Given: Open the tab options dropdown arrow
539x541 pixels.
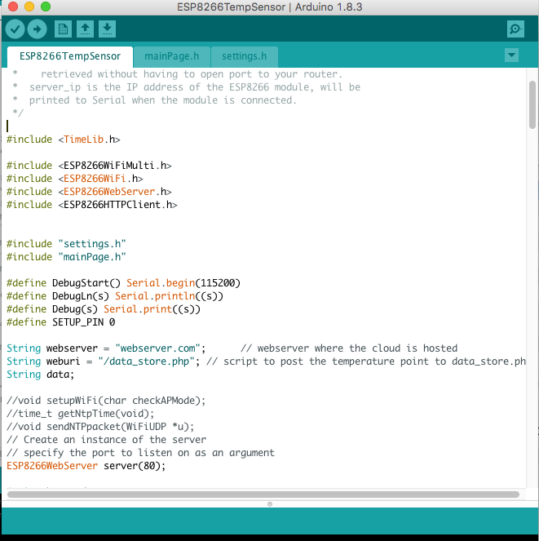Looking at the screenshot, I should click(511, 55).
